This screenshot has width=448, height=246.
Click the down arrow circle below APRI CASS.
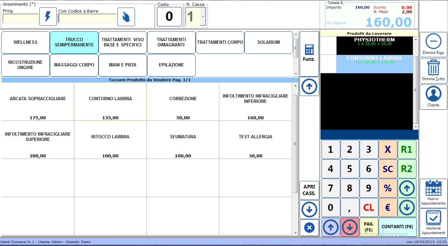click(x=309, y=209)
